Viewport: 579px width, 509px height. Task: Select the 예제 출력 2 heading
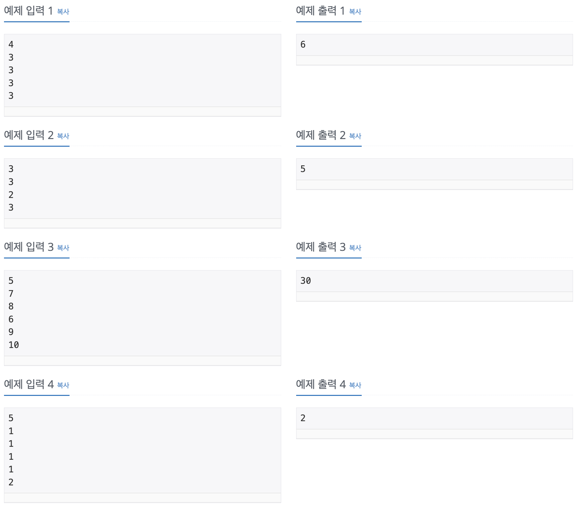pos(319,135)
